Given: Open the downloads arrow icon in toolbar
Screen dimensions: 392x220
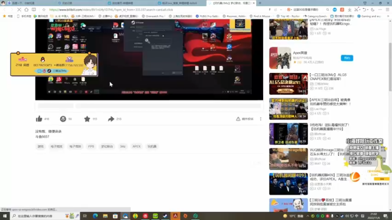Looking at the screenshot, I should point(349,10).
